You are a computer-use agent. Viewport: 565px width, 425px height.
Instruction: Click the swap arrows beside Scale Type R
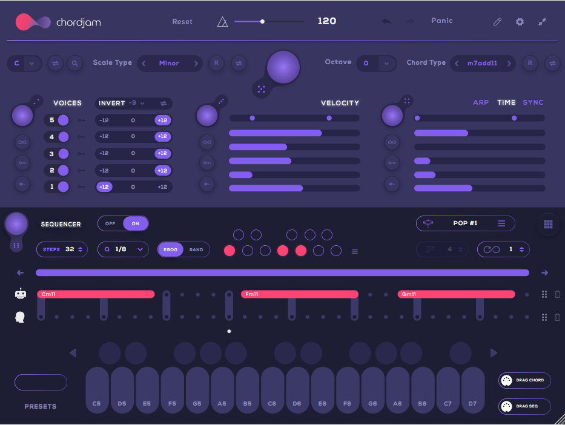(x=239, y=64)
